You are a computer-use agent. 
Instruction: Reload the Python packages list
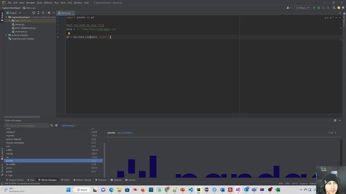52,126
